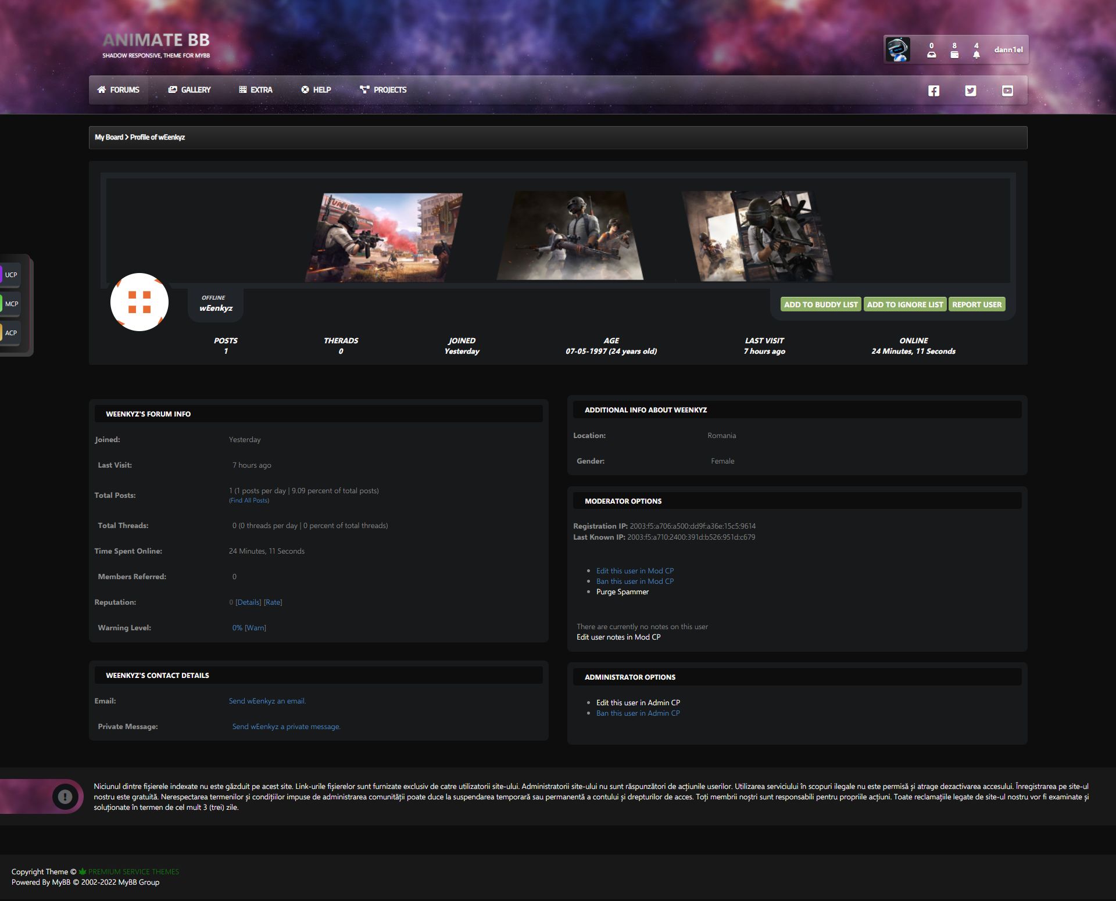Screen dimensions: 1116x901
Task: Open the YouTube social icon
Action: 1007,91
